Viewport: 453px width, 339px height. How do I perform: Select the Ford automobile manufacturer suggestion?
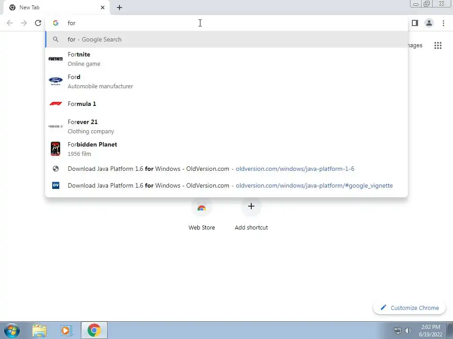(227, 81)
